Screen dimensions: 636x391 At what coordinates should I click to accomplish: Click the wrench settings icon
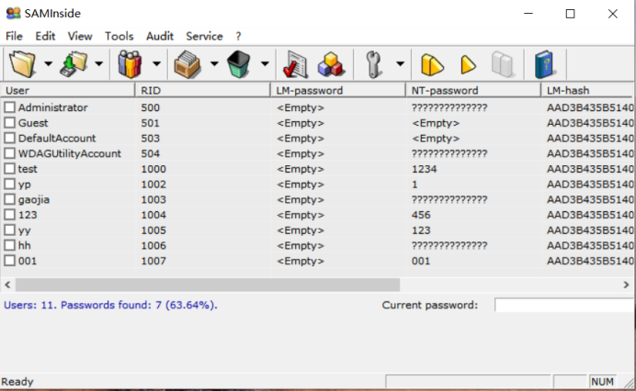[x=373, y=64]
